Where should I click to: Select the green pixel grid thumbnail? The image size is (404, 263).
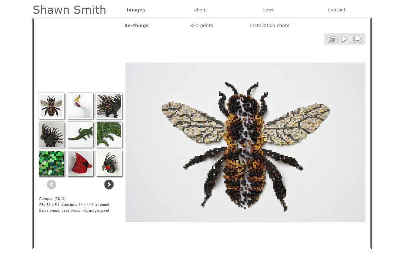click(52, 163)
